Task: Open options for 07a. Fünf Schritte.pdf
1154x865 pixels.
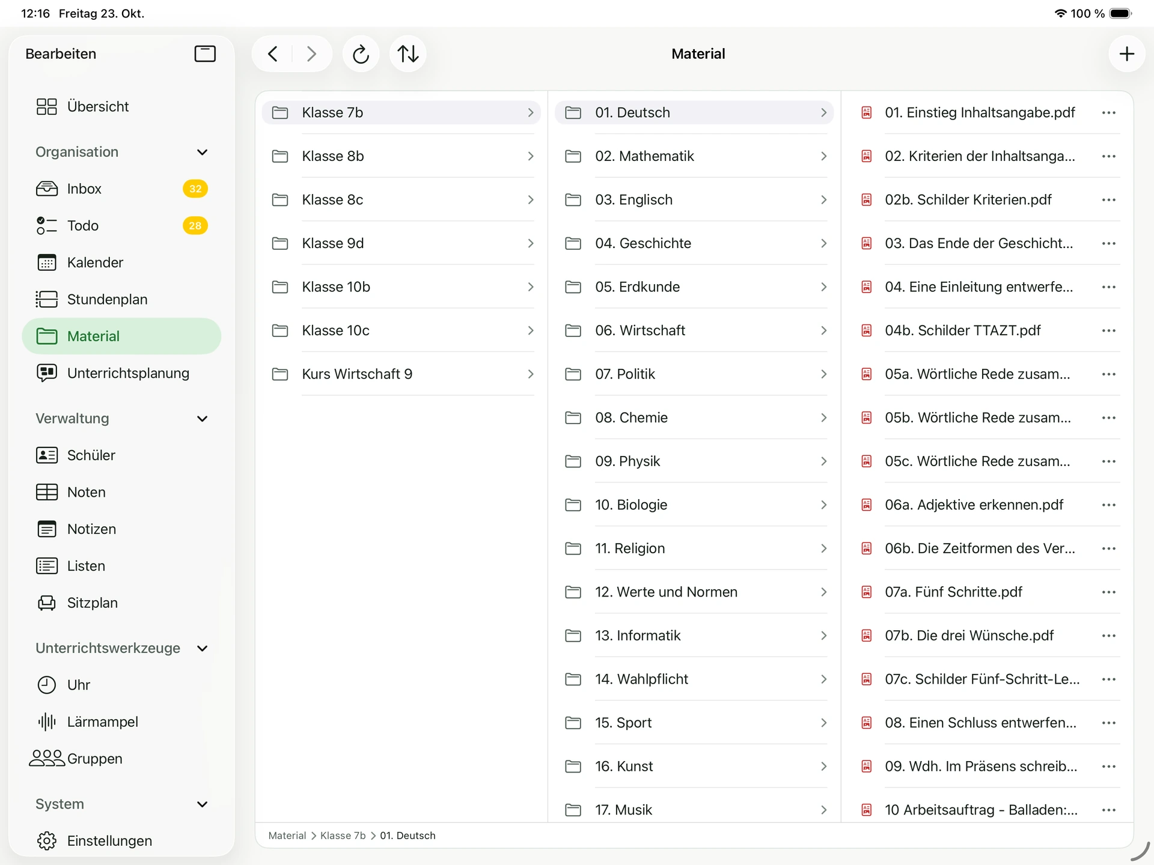Action: coord(1109,592)
